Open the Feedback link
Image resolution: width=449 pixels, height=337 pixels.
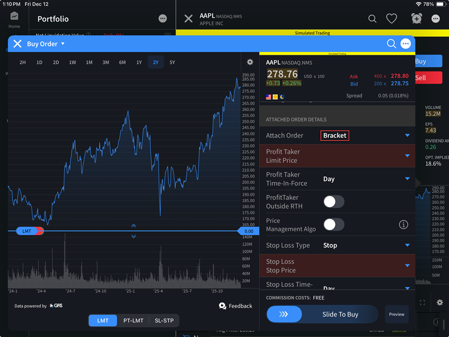[235, 306]
